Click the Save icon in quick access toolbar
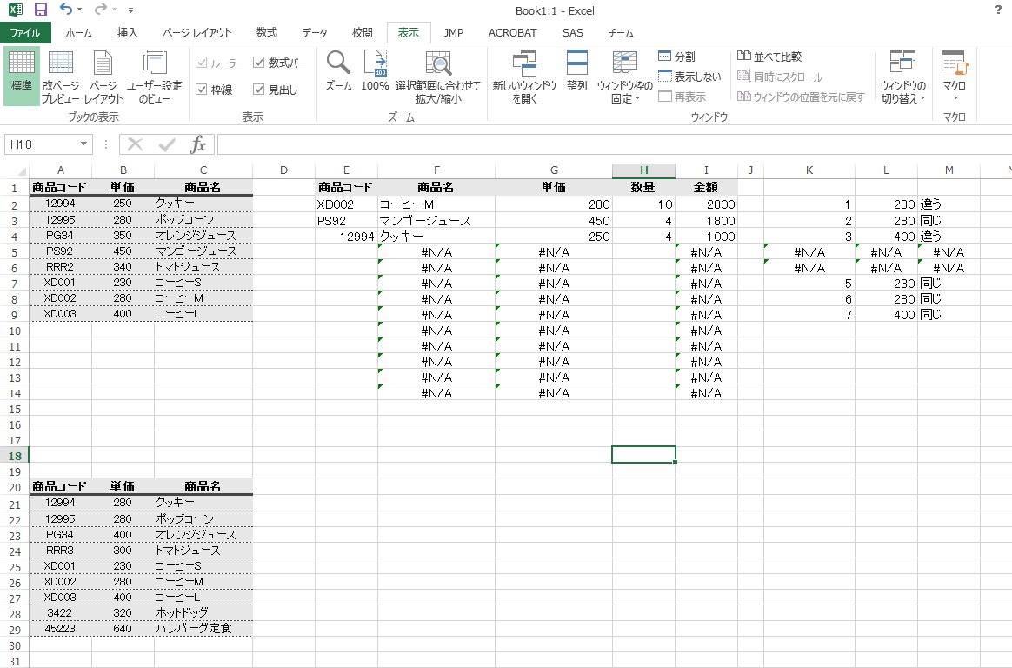The width and height of the screenshot is (1012, 668). [x=40, y=10]
